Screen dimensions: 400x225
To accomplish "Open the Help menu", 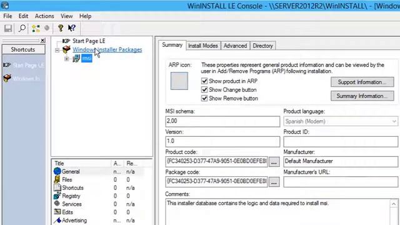I will coord(85,16).
